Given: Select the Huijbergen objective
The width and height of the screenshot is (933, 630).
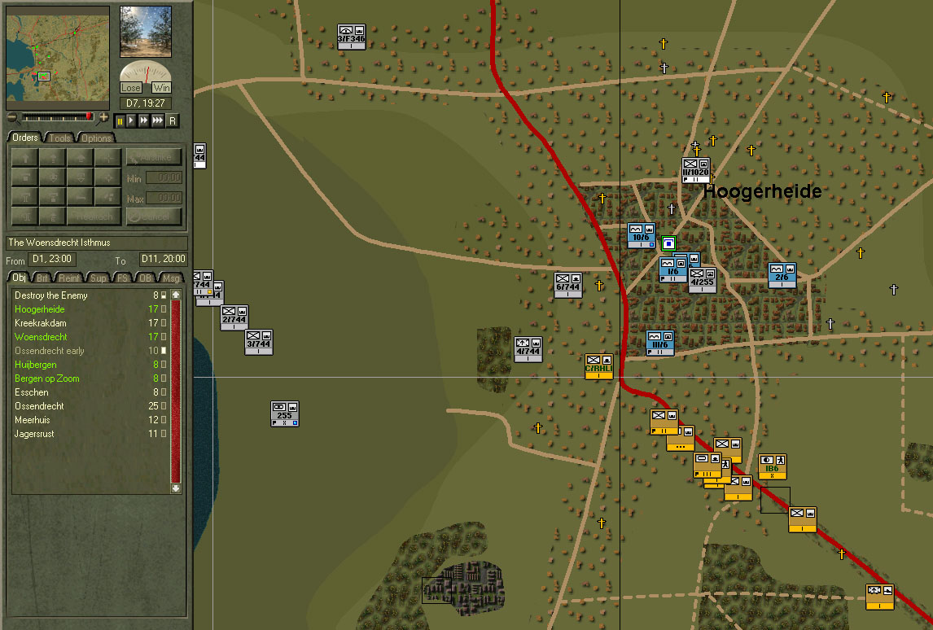Looking at the screenshot, I should click(90, 365).
